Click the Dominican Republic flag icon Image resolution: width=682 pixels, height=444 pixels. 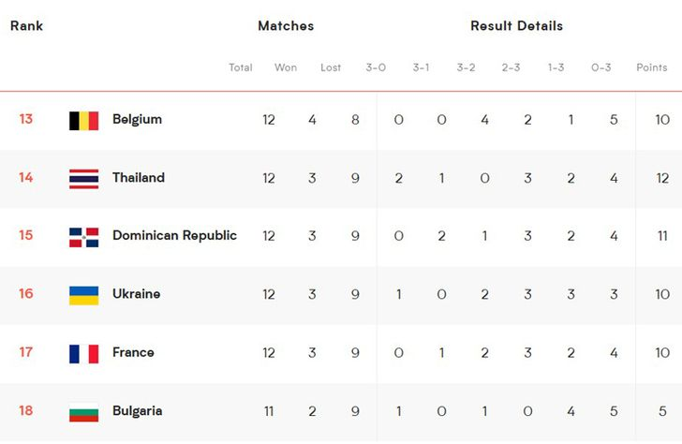pyautogui.click(x=84, y=237)
